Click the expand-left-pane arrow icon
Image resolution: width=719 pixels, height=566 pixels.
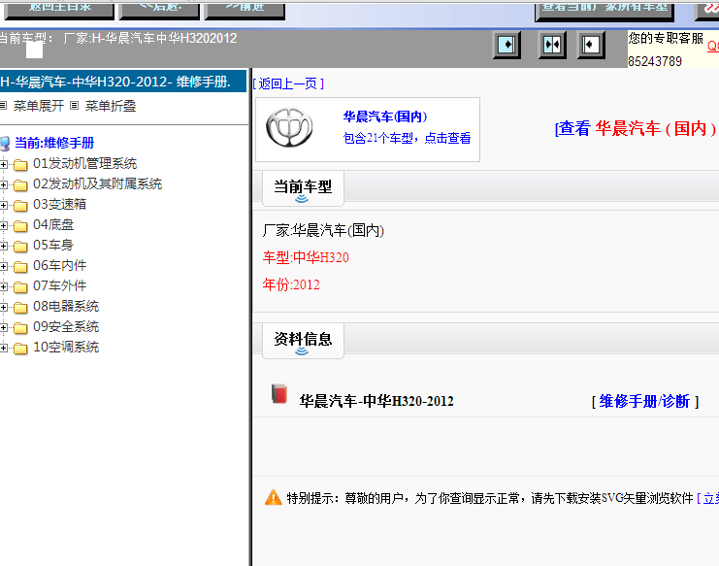[507, 45]
